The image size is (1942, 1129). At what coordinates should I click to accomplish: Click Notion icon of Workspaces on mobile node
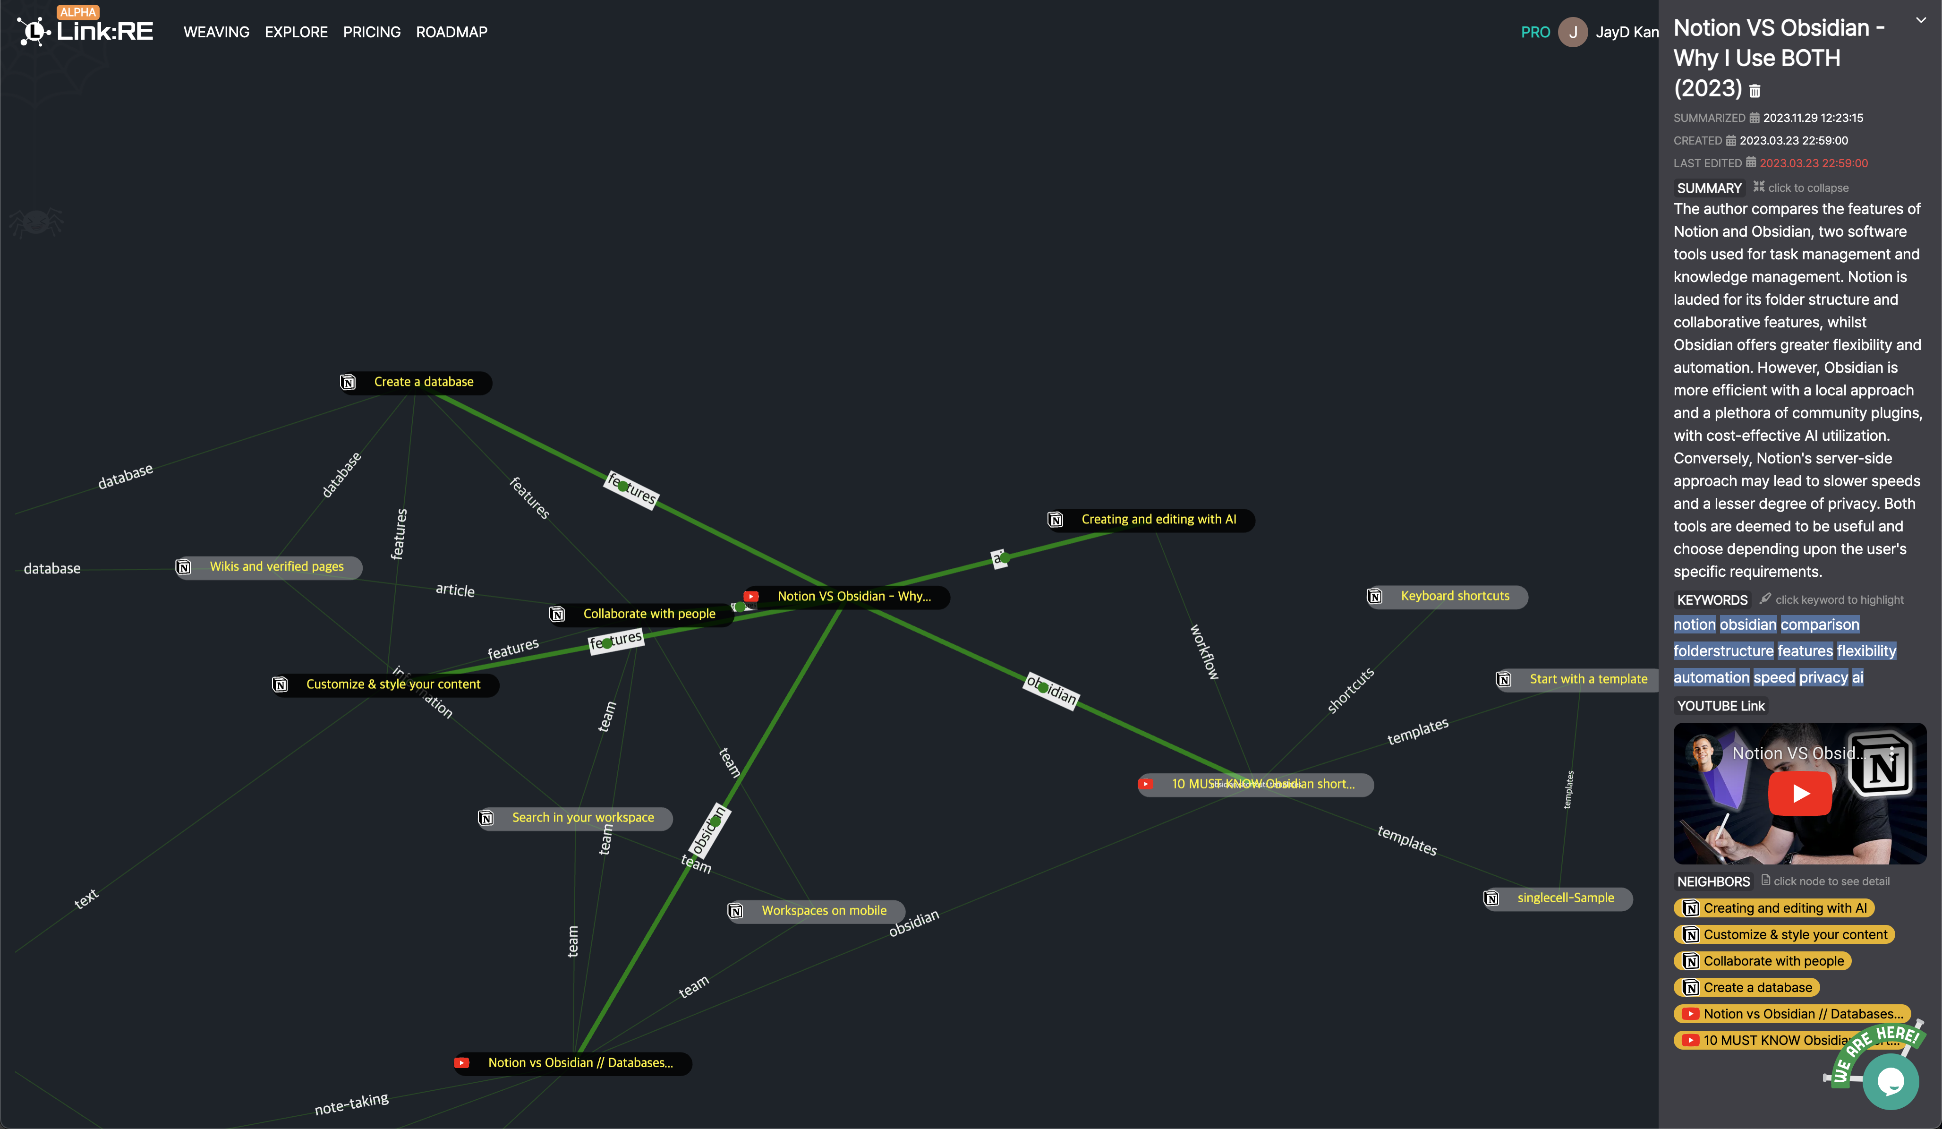coord(736,911)
